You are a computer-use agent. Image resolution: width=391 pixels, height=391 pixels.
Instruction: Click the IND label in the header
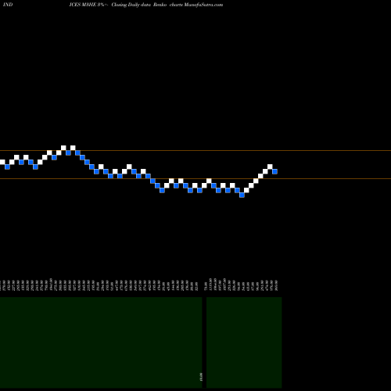coord(8,5)
